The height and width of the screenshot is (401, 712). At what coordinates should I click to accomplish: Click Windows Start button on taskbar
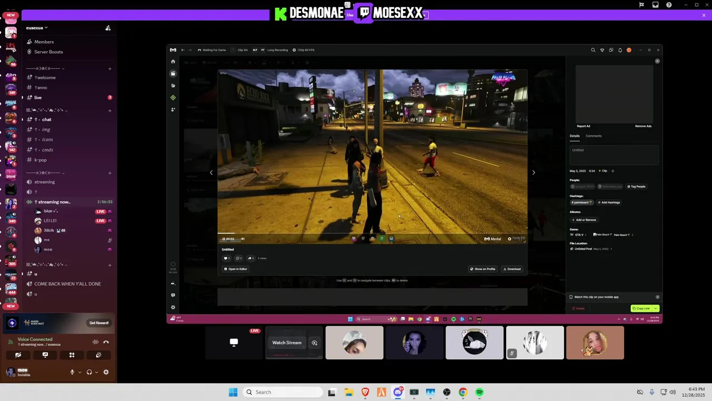tap(233, 392)
